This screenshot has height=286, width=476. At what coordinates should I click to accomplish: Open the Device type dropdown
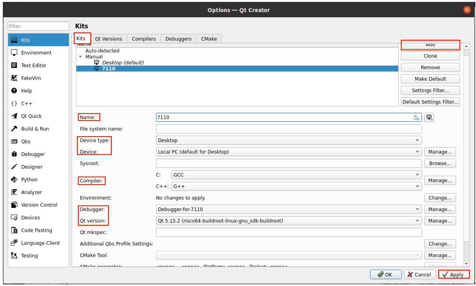click(x=288, y=140)
